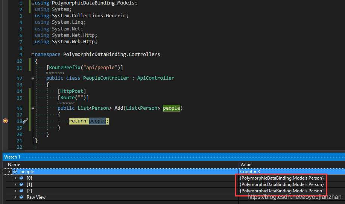Click PolymorphicDataBinding.Controllers namespace name
Screen dimensions: 345x204
tap(112, 54)
